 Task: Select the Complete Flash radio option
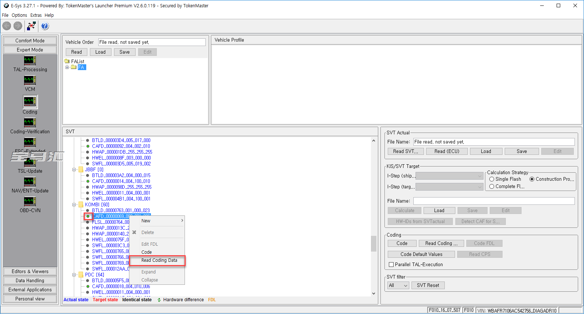point(492,187)
